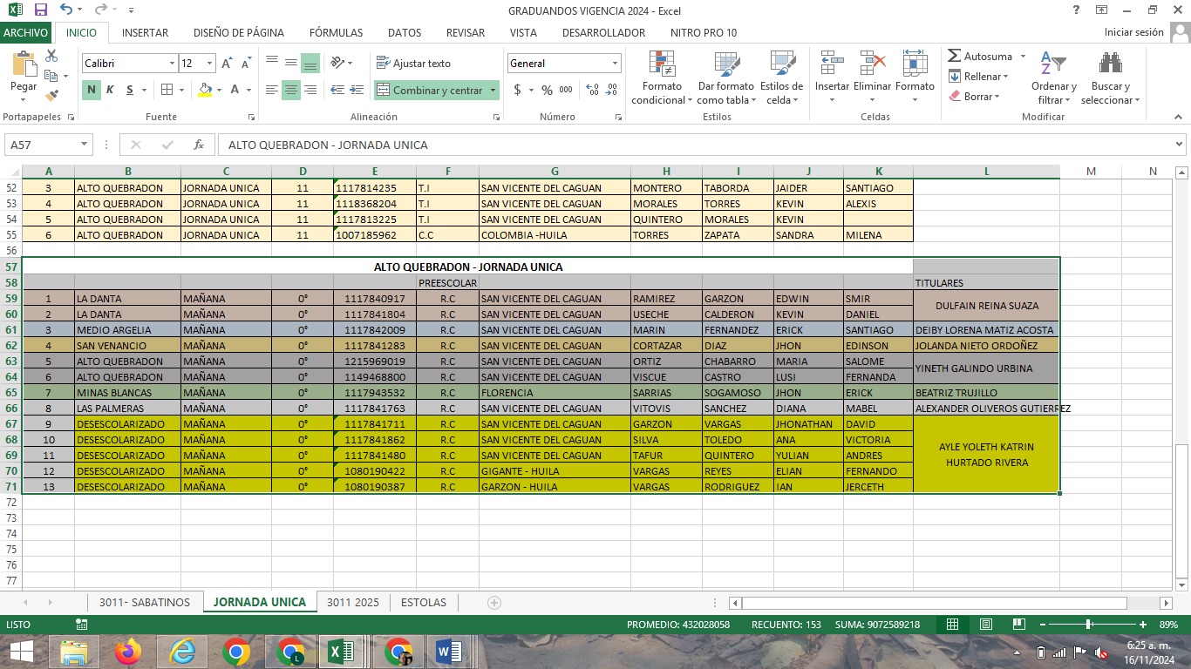Expand the Name Box dropdown arrow
The image size is (1191, 669).
[x=85, y=145]
